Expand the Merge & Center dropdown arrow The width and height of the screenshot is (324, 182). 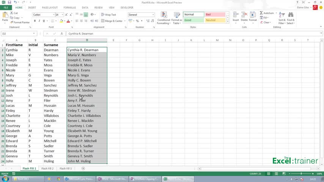coord(125,21)
